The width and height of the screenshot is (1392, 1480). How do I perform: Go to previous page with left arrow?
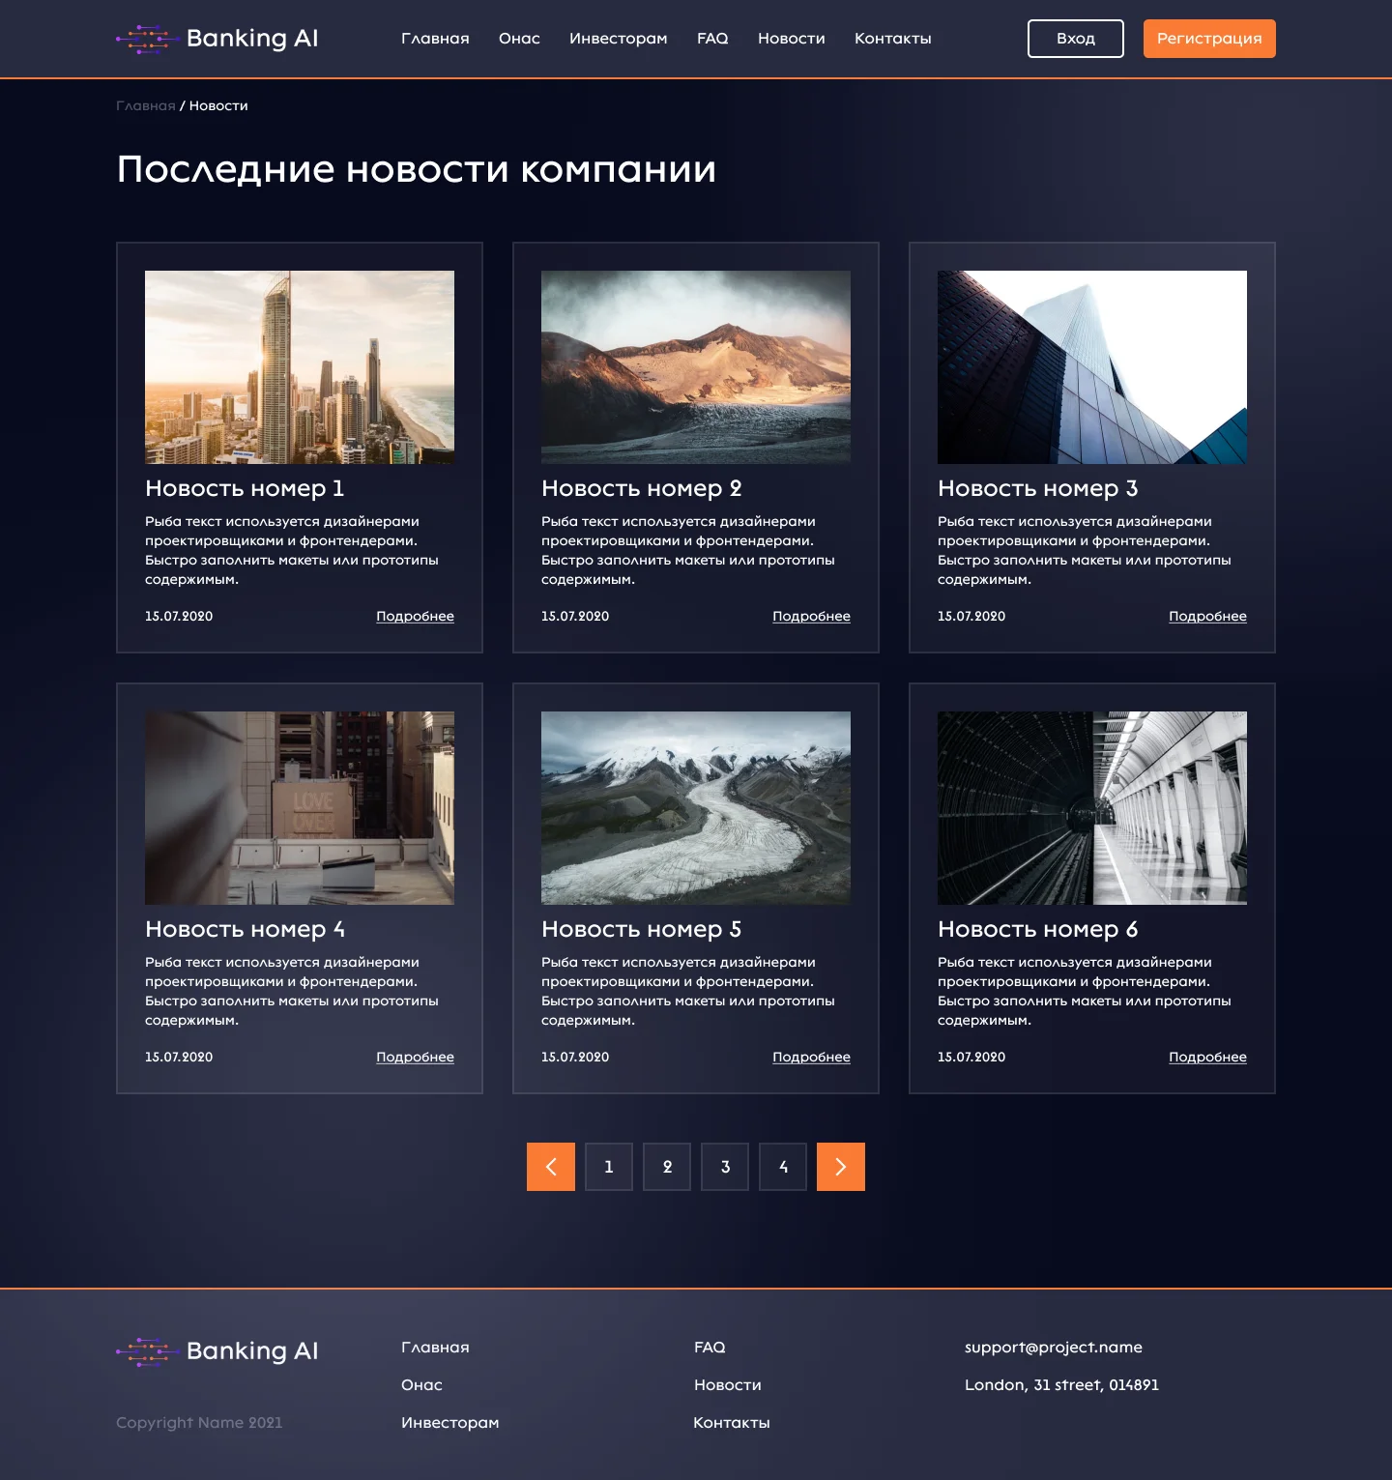(551, 1167)
